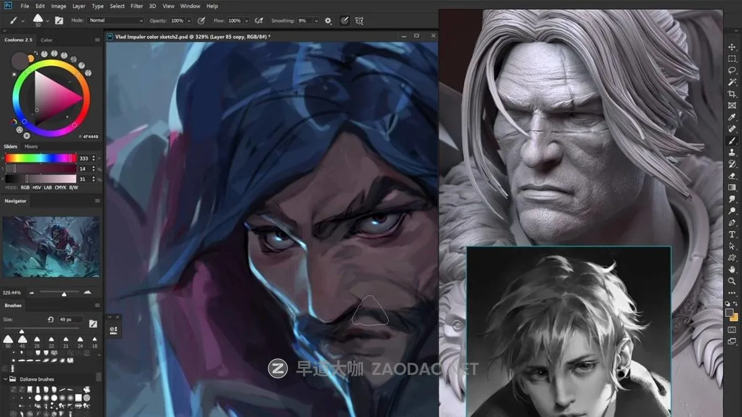The width and height of the screenshot is (742, 417).
Task: Click the hex color value 4F4449
Action: (x=90, y=135)
